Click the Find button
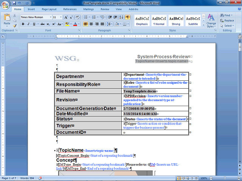This screenshot has width=242, height=181. 226,15
